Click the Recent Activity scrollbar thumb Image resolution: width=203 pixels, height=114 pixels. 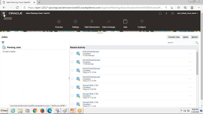[x=197, y=63]
